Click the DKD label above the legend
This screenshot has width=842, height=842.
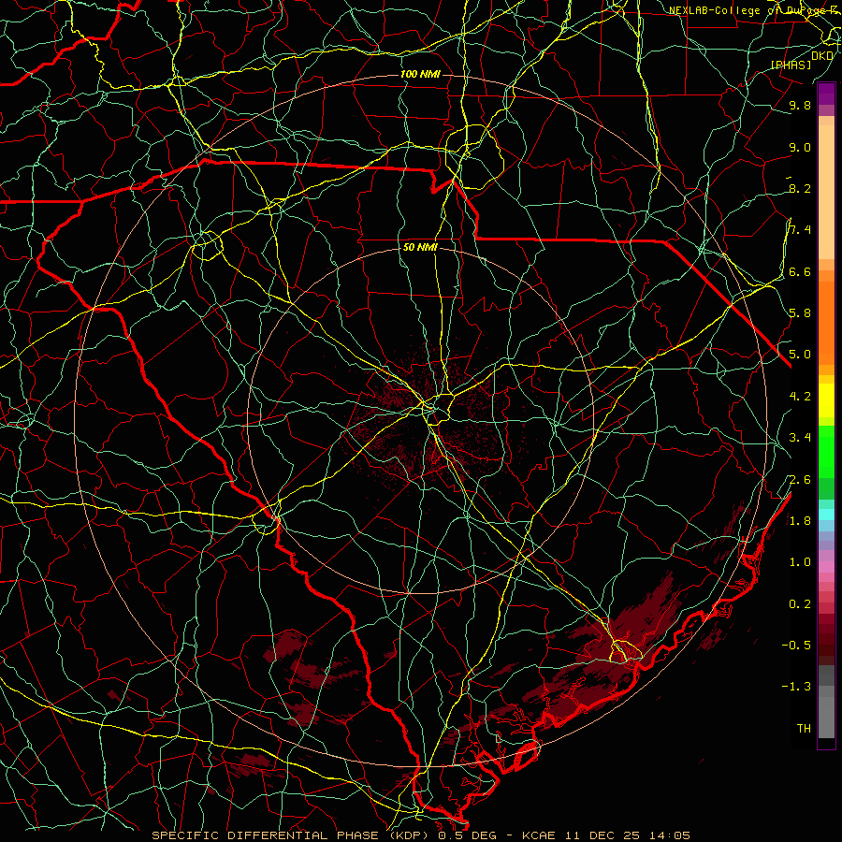tap(822, 56)
